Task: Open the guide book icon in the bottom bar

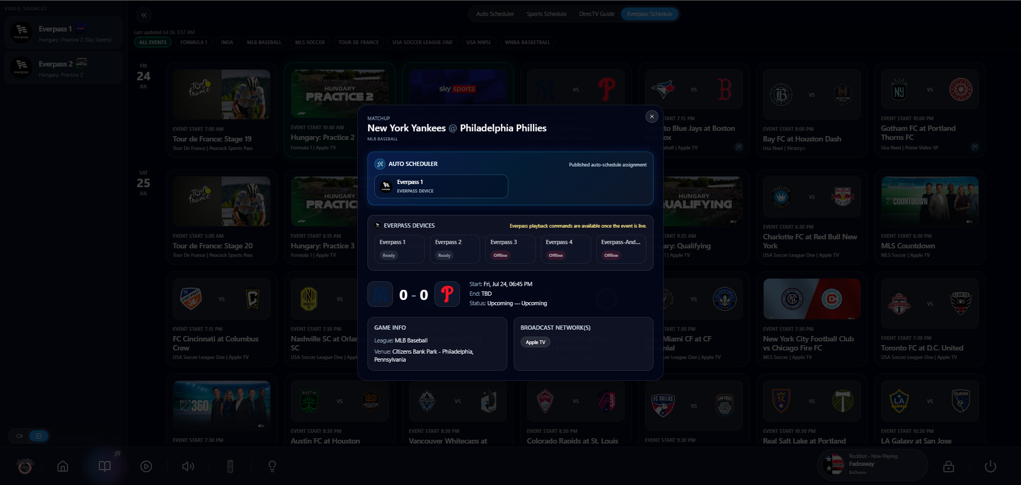Action: (x=105, y=466)
